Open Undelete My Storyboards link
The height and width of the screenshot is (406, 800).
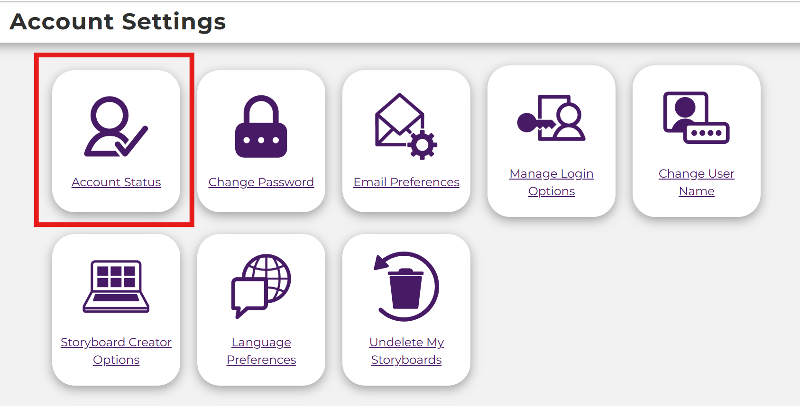pos(406,351)
